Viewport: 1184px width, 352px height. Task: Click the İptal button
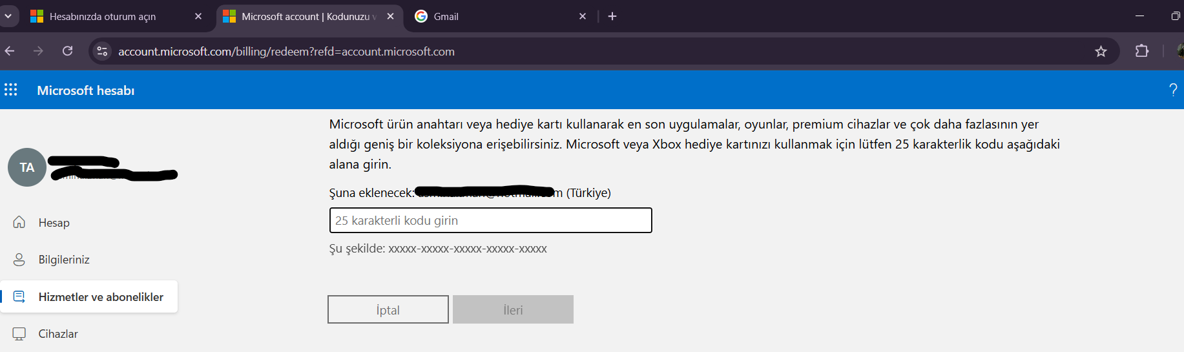[388, 309]
